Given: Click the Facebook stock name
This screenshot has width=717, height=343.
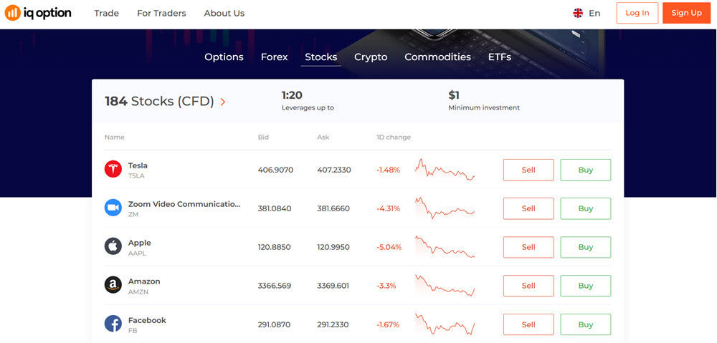Looking at the screenshot, I should [147, 320].
